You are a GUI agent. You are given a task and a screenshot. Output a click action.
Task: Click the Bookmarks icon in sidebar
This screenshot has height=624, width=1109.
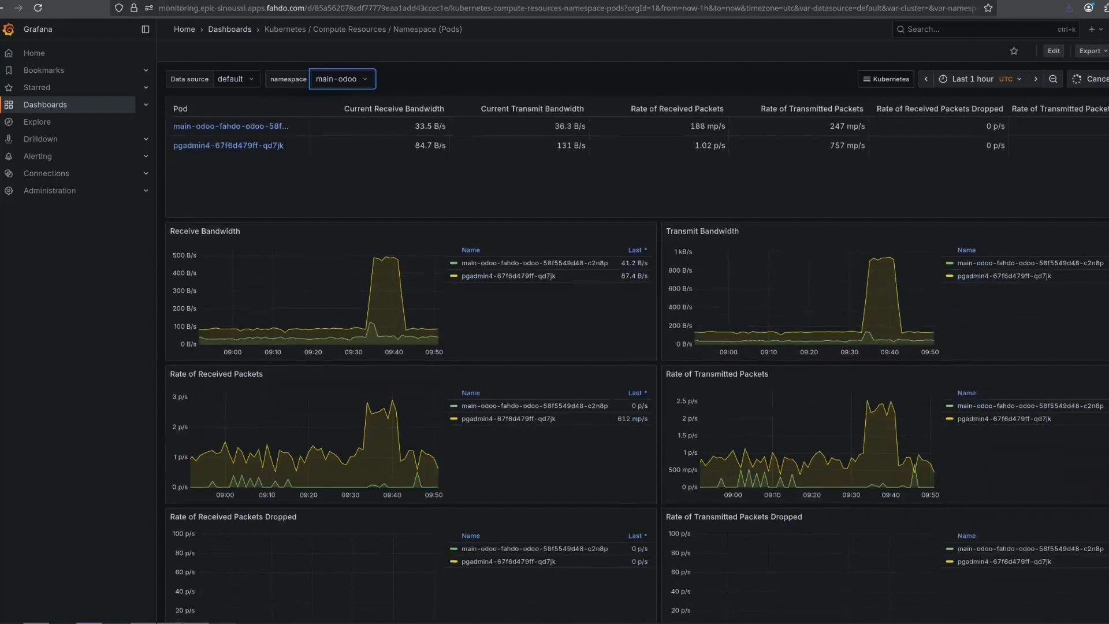click(9, 70)
